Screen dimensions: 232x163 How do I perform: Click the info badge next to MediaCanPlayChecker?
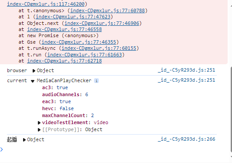[96, 81]
